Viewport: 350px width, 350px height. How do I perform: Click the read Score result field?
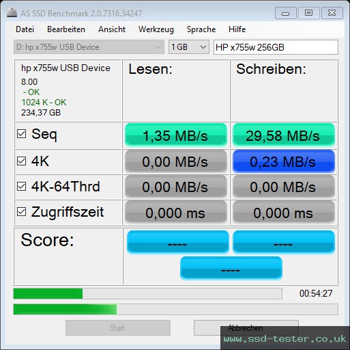click(x=178, y=242)
